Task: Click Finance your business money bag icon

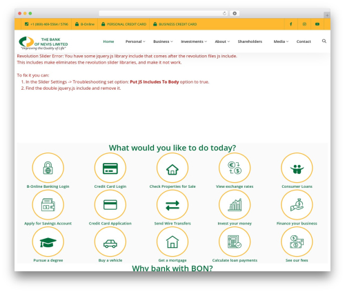Action: [297, 205]
